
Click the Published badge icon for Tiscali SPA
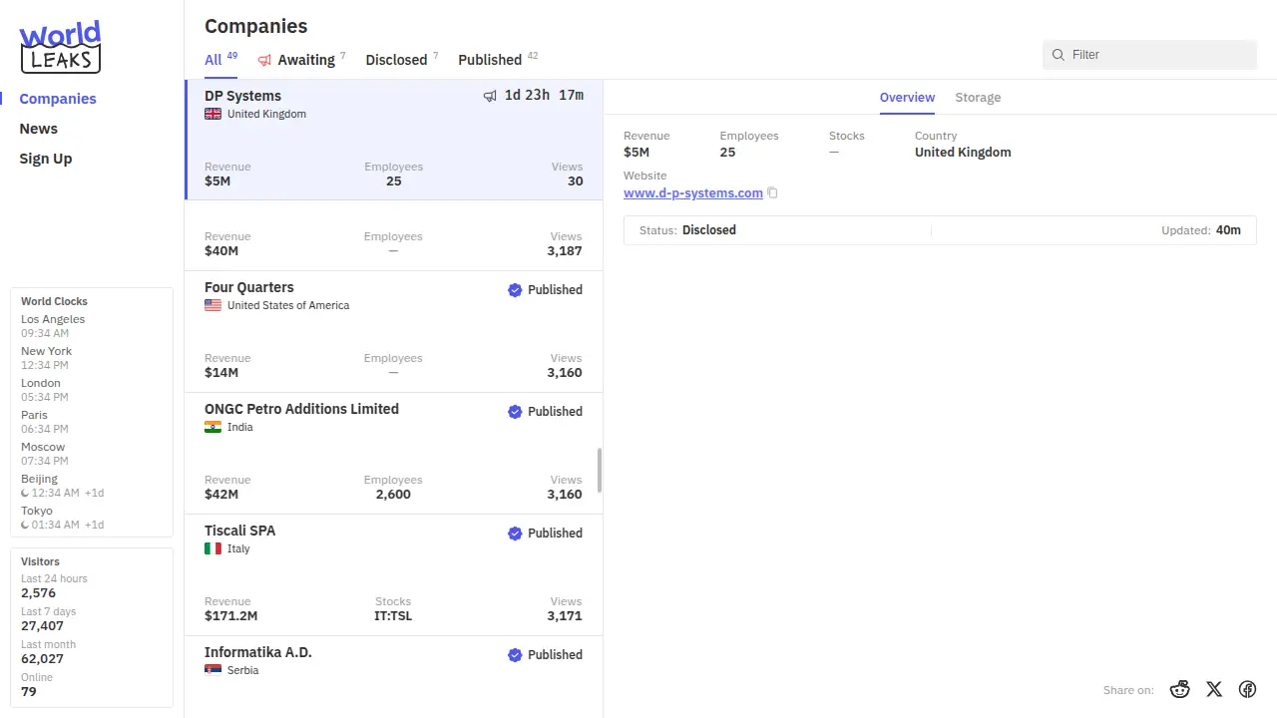515,534
